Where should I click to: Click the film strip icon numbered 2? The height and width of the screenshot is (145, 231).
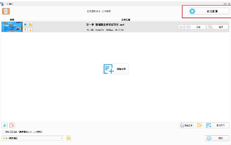[6, 11]
